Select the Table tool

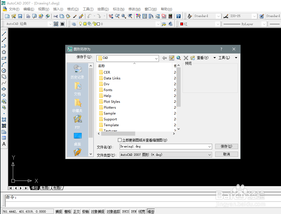pos(4,138)
